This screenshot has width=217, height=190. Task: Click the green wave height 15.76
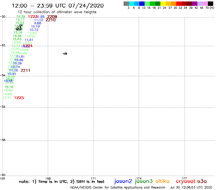pyautogui.click(x=9, y=87)
